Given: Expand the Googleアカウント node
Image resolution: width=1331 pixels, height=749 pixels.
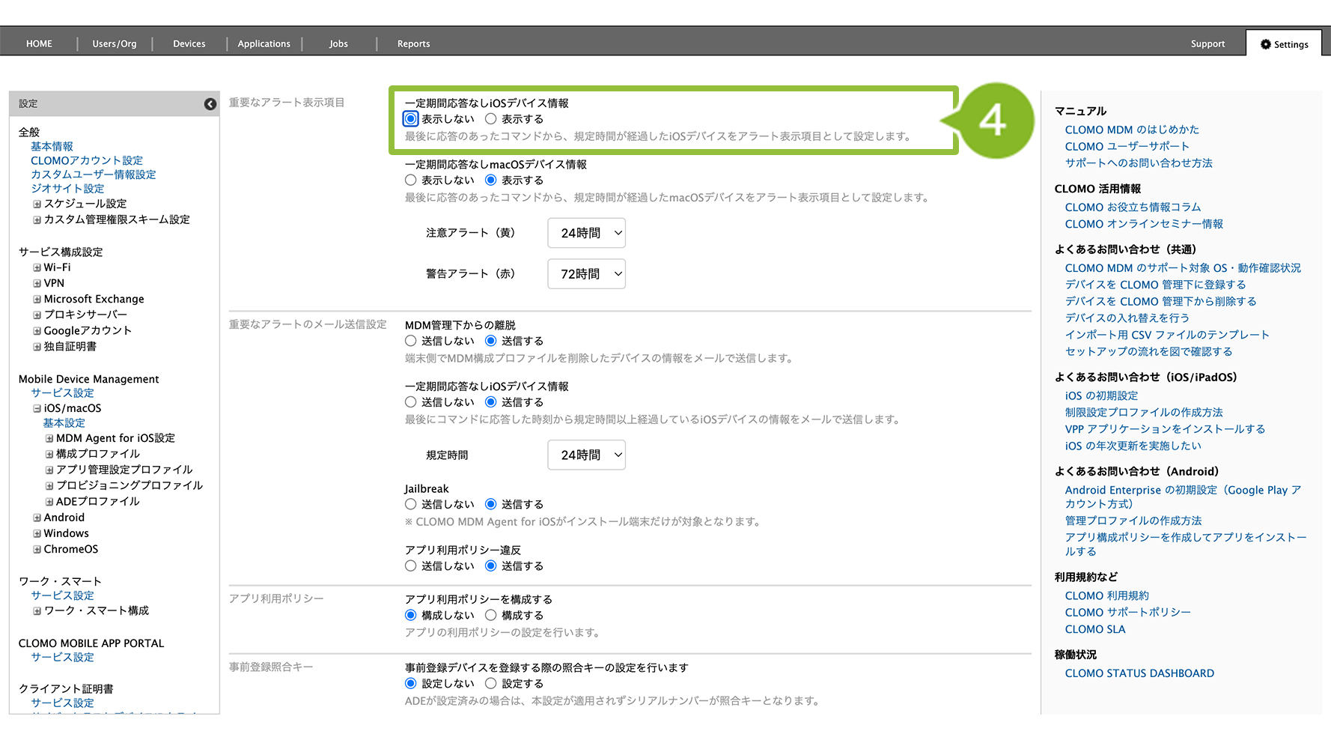Looking at the screenshot, I should click(37, 330).
